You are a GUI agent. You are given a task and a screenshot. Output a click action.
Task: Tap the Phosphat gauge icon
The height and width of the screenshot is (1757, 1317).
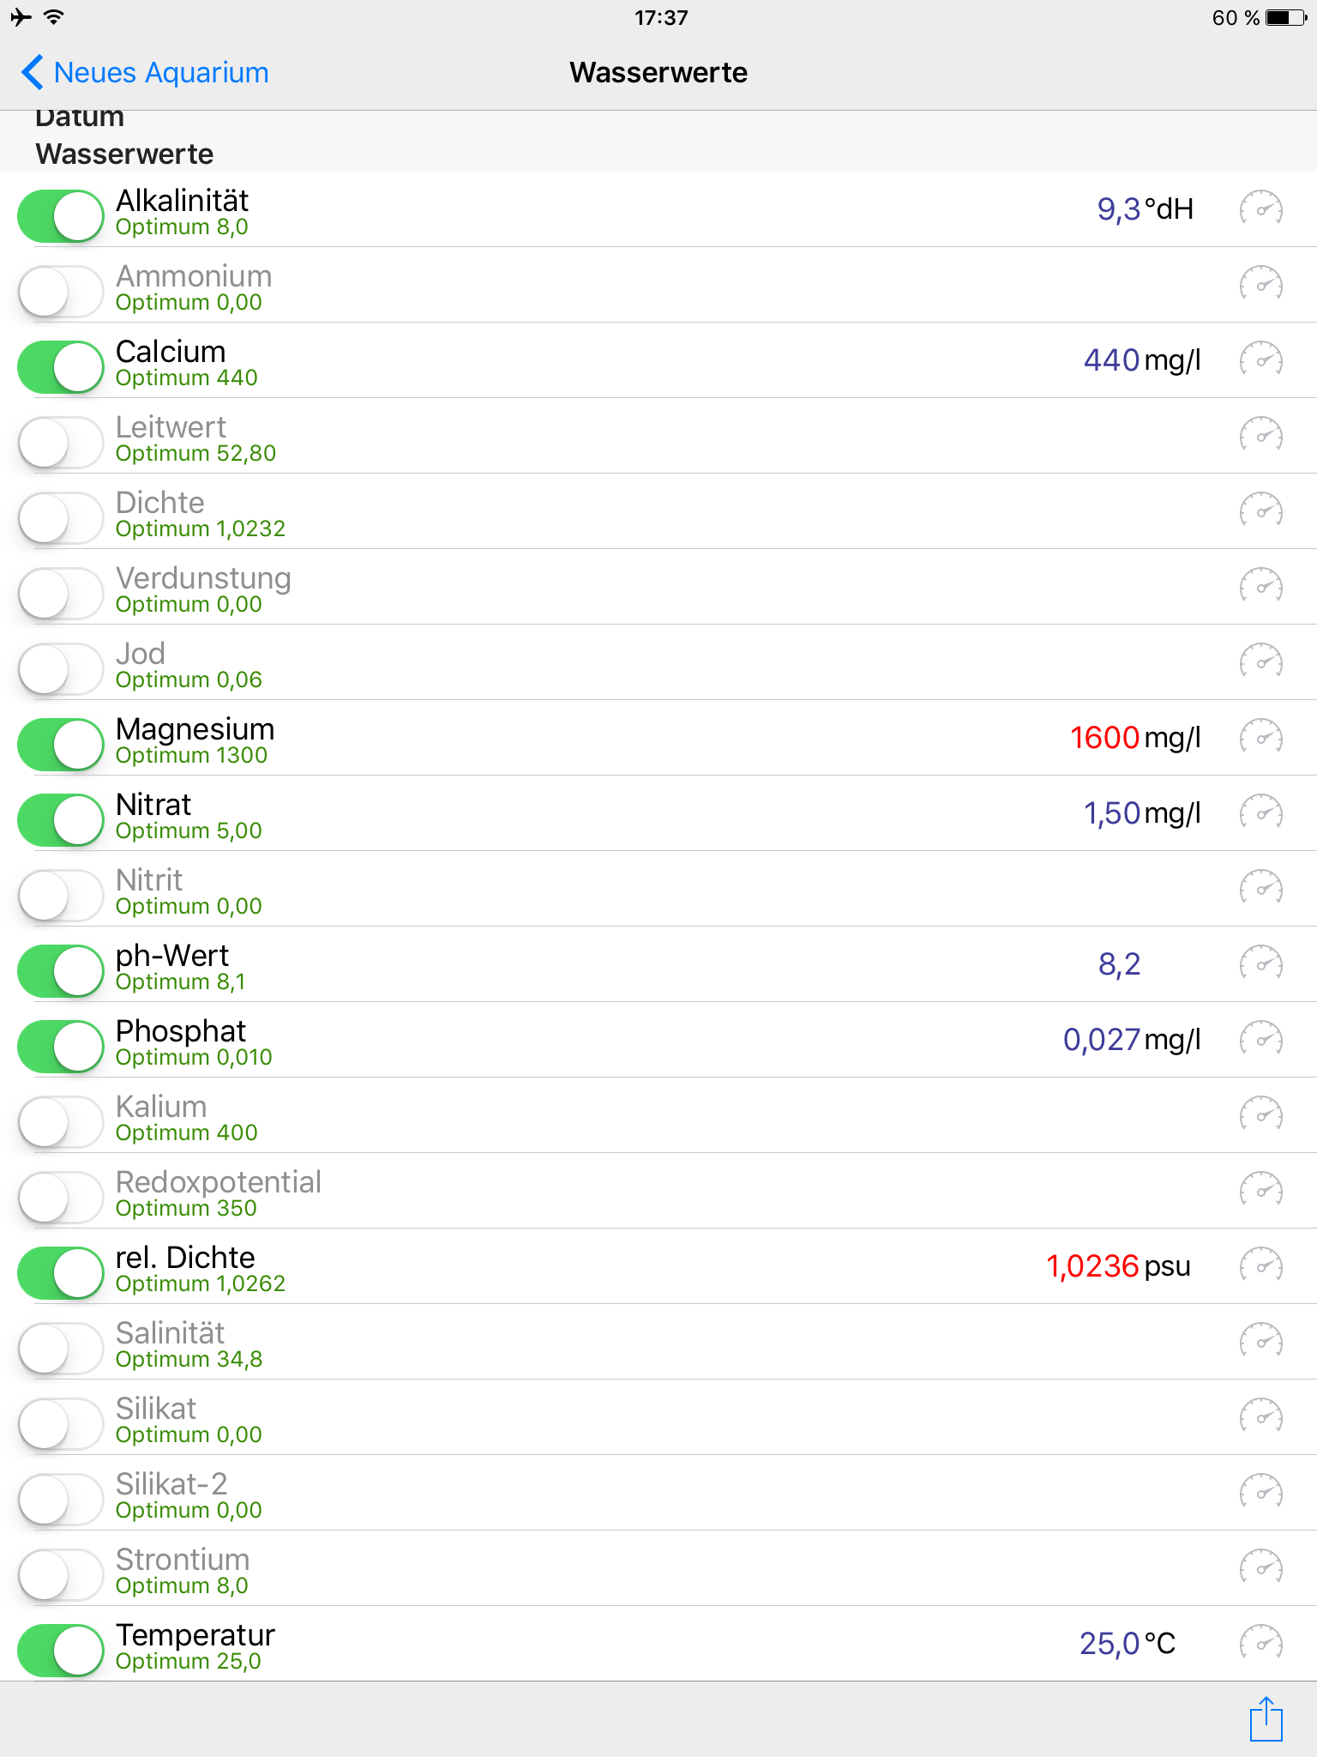(1260, 1039)
